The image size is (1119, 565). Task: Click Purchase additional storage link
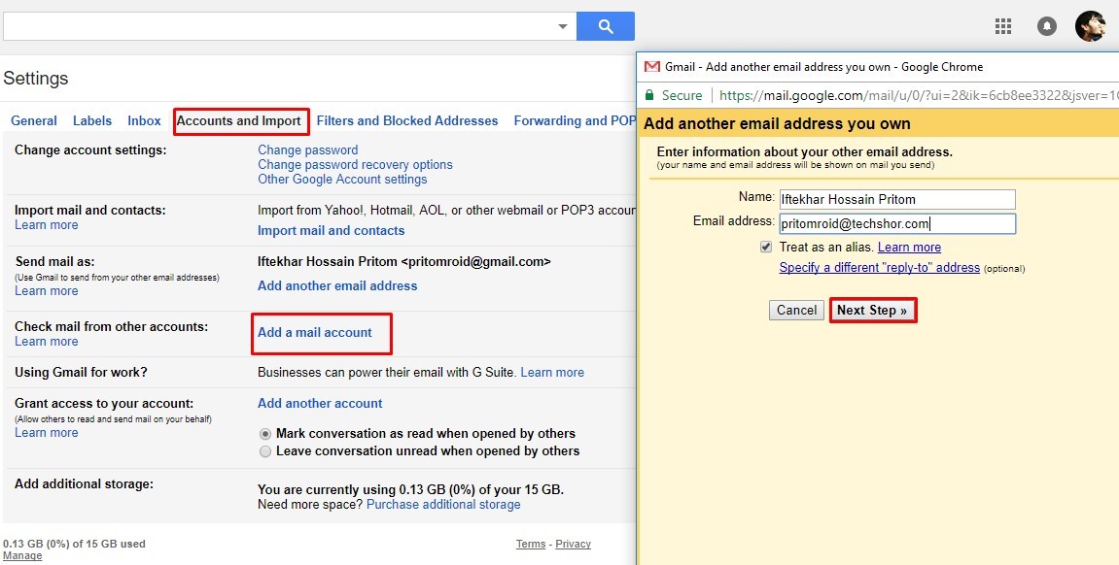tap(443, 505)
